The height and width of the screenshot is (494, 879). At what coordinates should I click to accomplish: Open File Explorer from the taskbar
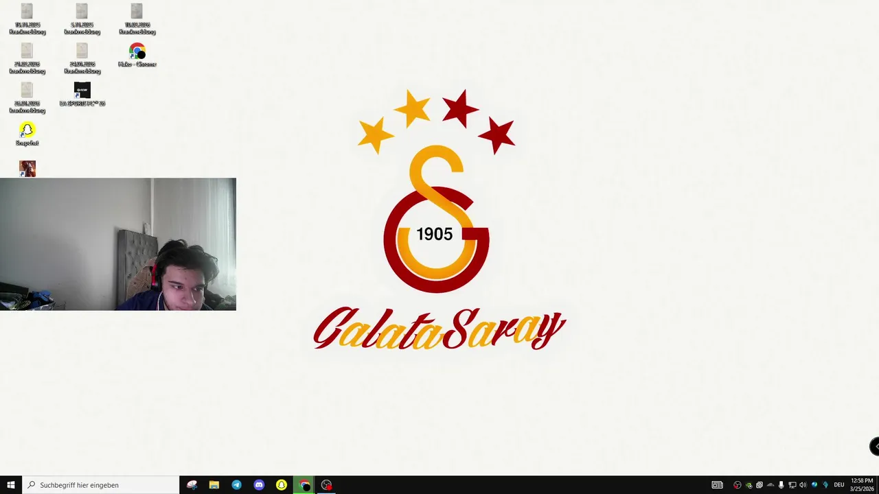(x=214, y=485)
